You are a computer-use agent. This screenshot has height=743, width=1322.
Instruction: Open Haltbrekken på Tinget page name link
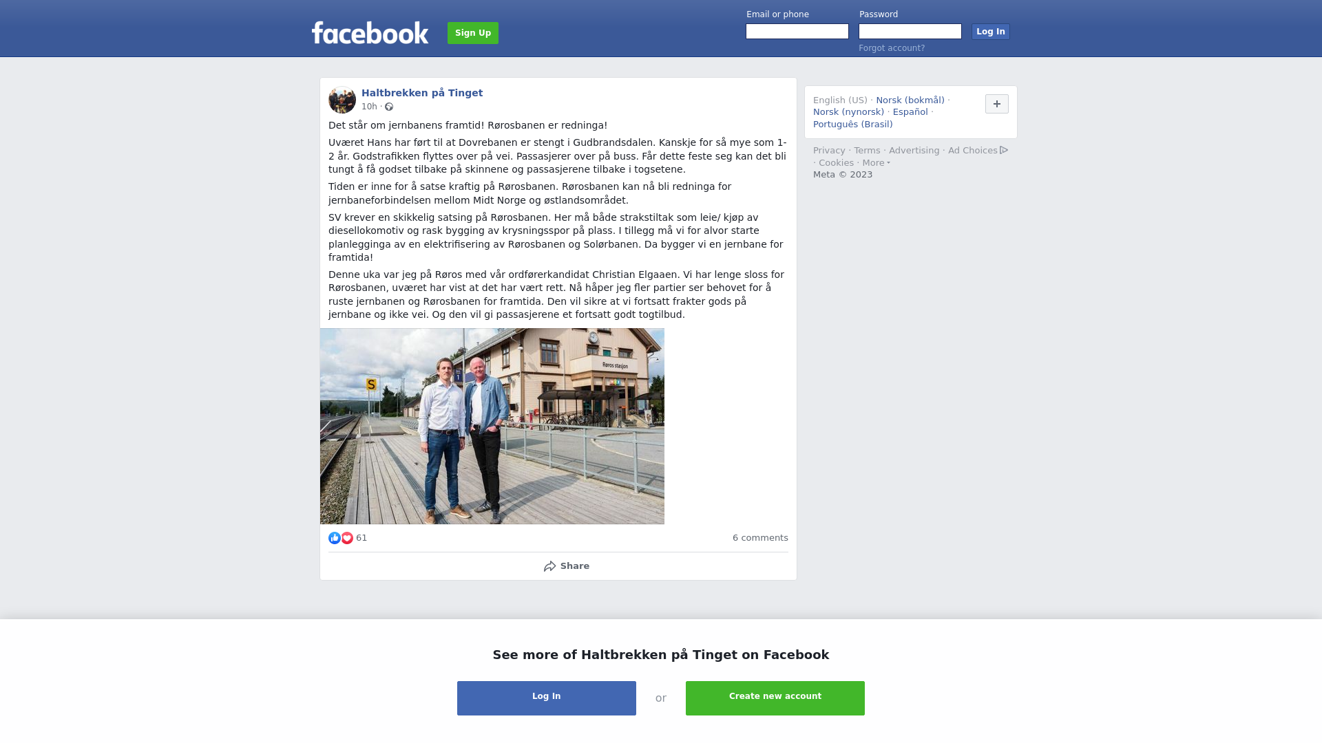(x=422, y=93)
